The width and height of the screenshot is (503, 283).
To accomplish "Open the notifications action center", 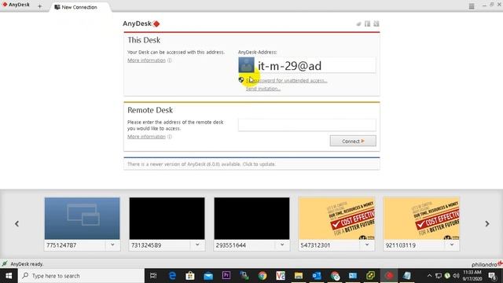I will pos(493,276).
